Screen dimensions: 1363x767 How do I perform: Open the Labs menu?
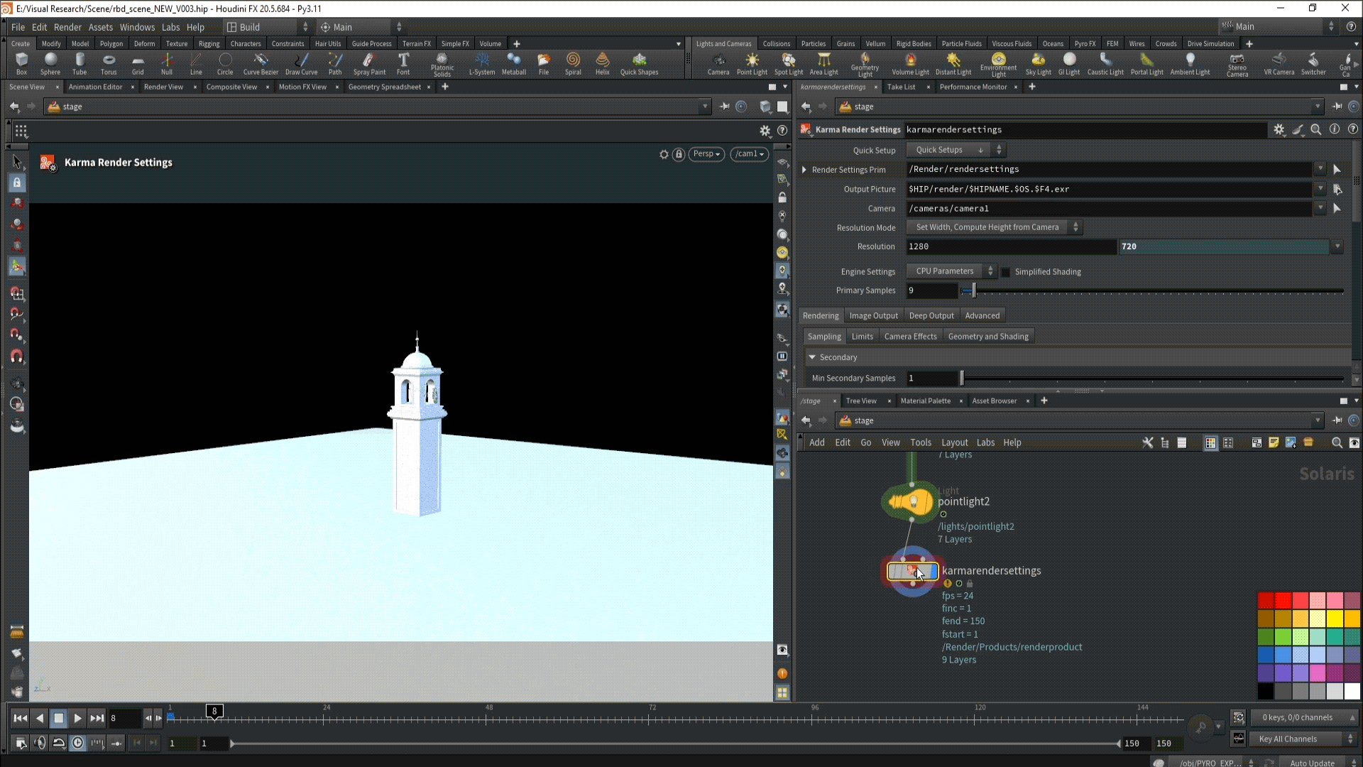170,27
